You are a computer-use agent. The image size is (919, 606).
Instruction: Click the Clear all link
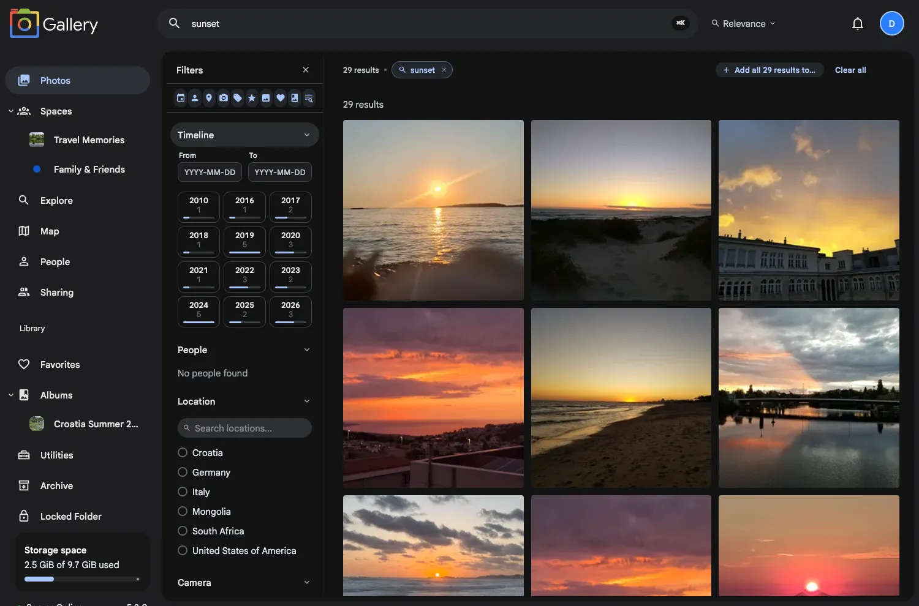[x=850, y=70]
